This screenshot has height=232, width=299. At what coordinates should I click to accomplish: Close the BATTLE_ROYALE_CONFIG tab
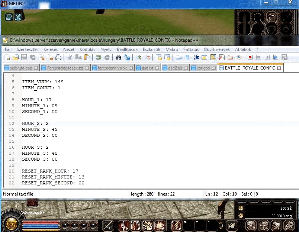tap(279, 68)
